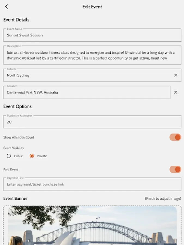
Task: Clear the Suburb field using its X icon
Action: [176, 75]
